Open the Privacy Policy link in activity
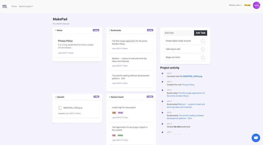 coord(188,84)
